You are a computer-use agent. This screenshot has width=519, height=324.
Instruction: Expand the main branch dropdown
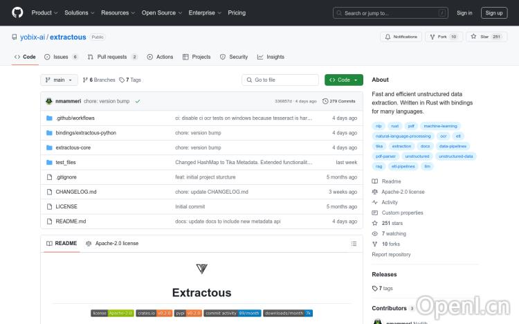[x=59, y=80]
